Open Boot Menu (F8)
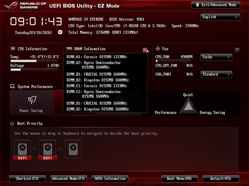 tap(179, 179)
